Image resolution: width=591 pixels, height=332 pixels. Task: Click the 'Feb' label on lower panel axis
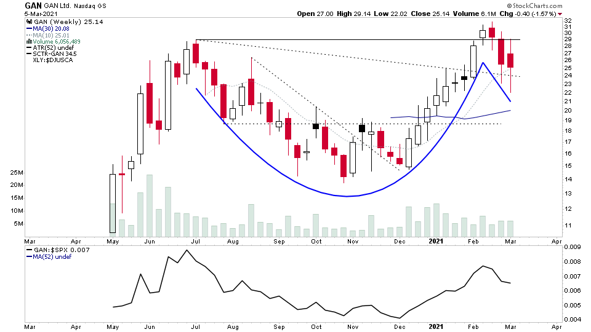coord(473,326)
